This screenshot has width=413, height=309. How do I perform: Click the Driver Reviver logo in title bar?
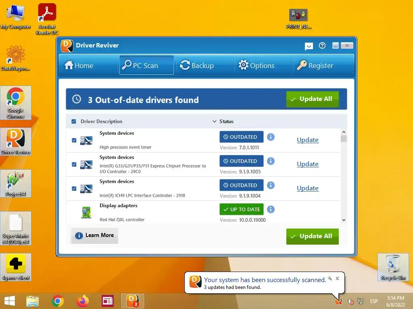tap(67, 46)
